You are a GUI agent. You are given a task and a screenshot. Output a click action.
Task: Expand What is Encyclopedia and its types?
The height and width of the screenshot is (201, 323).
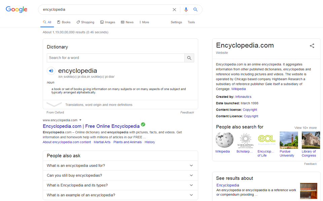[120, 185]
